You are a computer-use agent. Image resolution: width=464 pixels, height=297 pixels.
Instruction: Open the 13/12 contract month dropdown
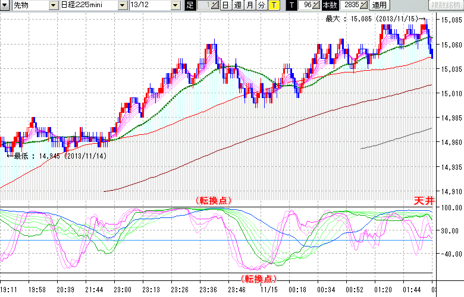click(x=175, y=5)
